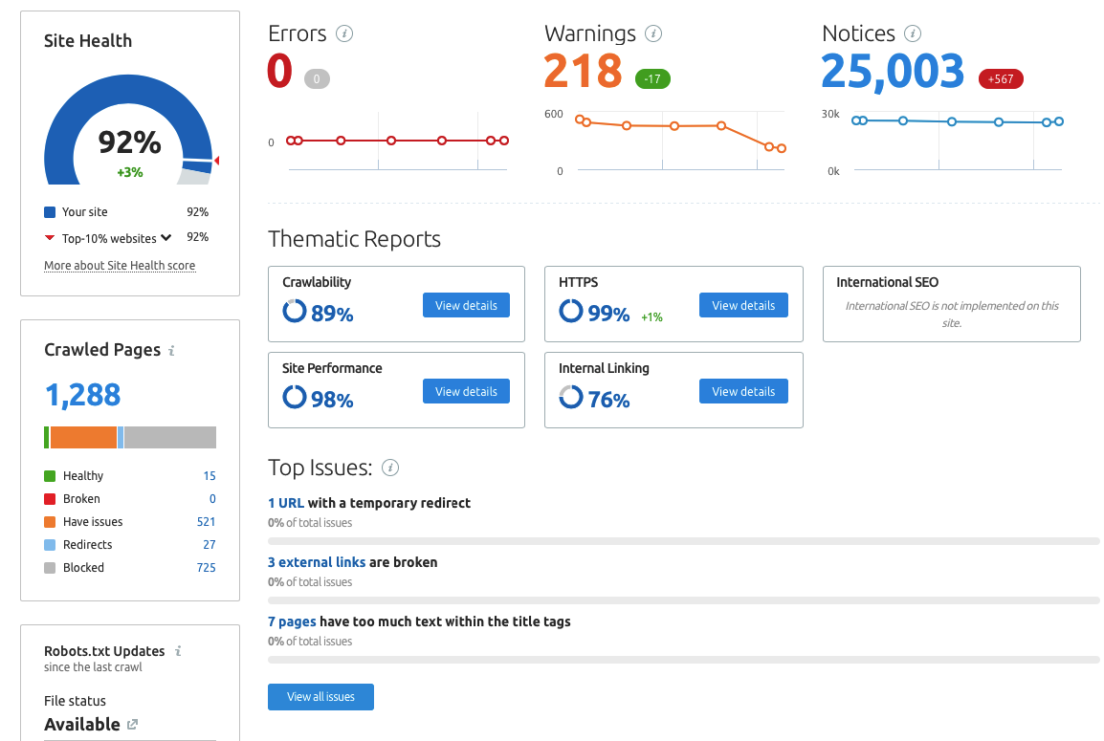Open More about Site Health score link
Image resolution: width=1104 pixels, height=741 pixels.
pos(119,265)
